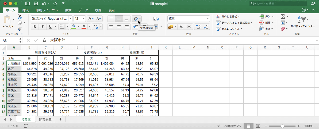Screen dimensions: 319x129
Task: Toggle wrap text button
Action: coord(156,19)
